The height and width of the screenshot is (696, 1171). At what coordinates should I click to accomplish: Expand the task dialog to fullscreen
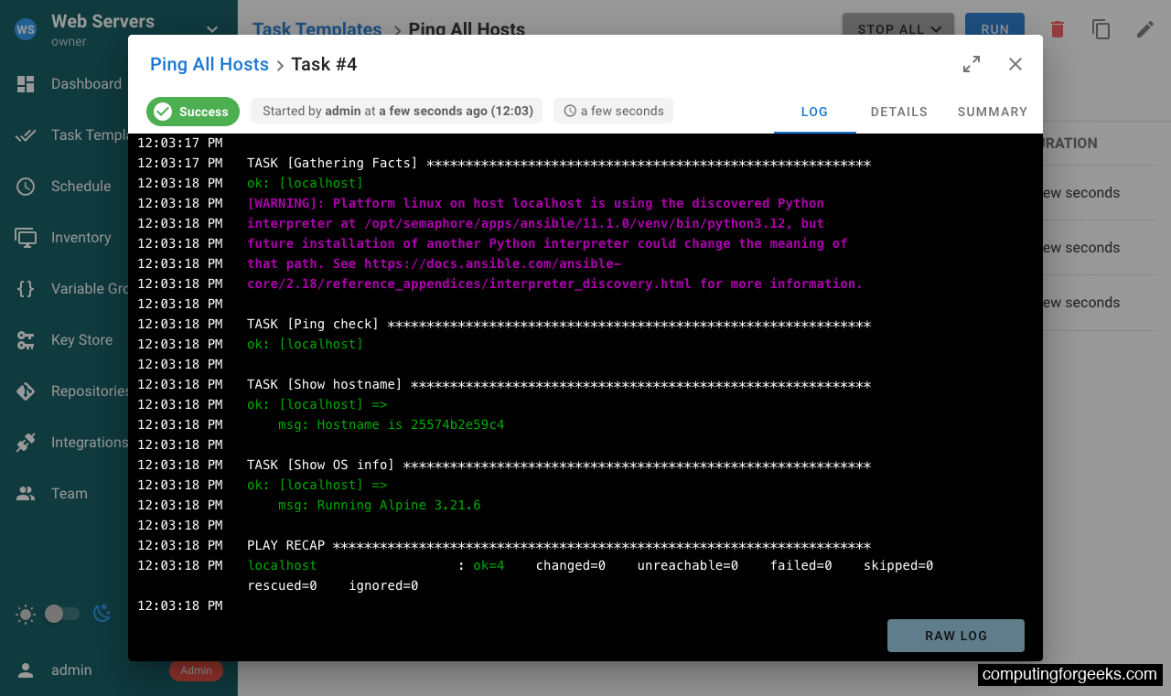(971, 64)
